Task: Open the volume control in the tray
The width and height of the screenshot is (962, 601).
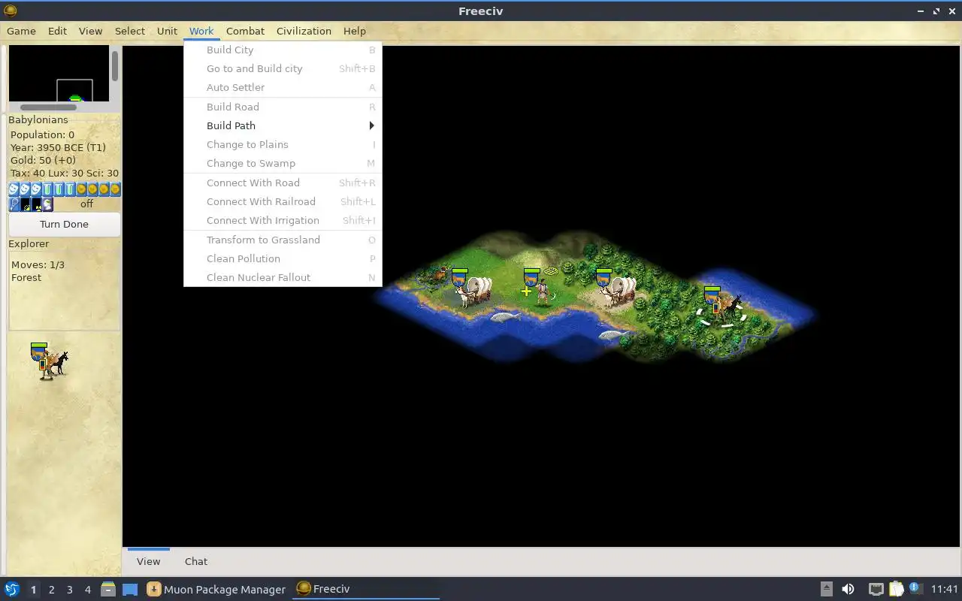Action: 848,589
